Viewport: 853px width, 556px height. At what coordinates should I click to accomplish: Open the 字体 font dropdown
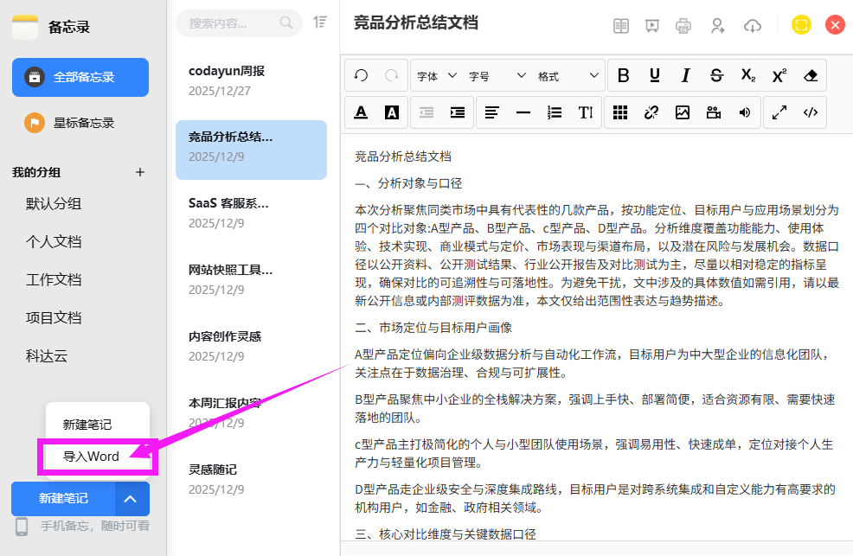(437, 76)
